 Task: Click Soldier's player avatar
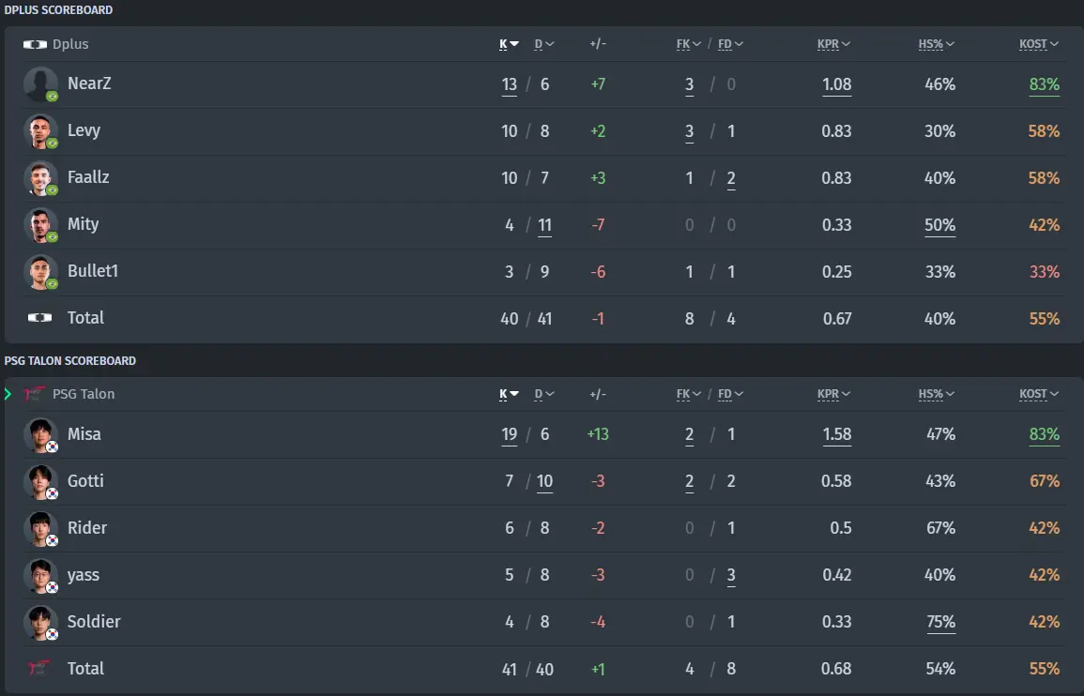point(40,622)
